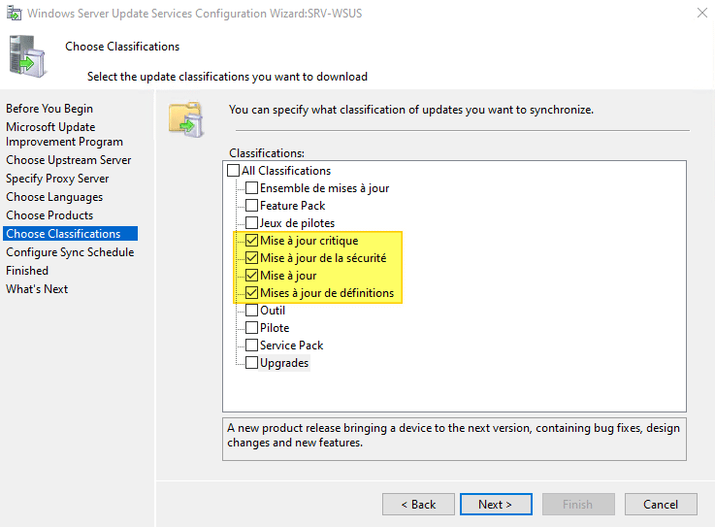Open Microsoft Update Improvement Program step
This screenshot has height=527, width=715.
(64, 134)
